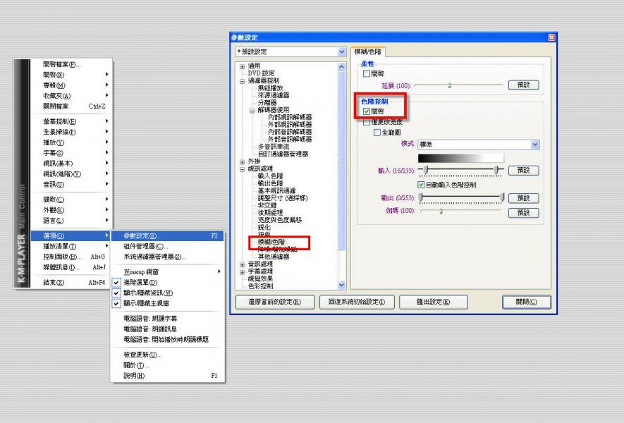Select 調整尺寸 (過採樣) in the tree
Screen dimensions: 624x423
(x=283, y=198)
